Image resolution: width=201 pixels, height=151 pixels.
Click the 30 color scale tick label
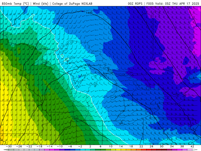162,146
